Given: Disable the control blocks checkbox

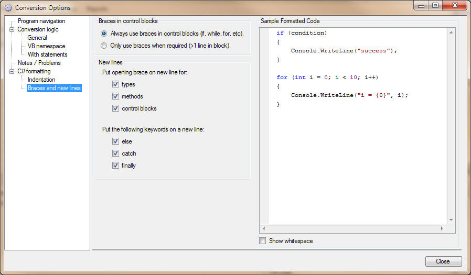Looking at the screenshot, I should coord(115,108).
